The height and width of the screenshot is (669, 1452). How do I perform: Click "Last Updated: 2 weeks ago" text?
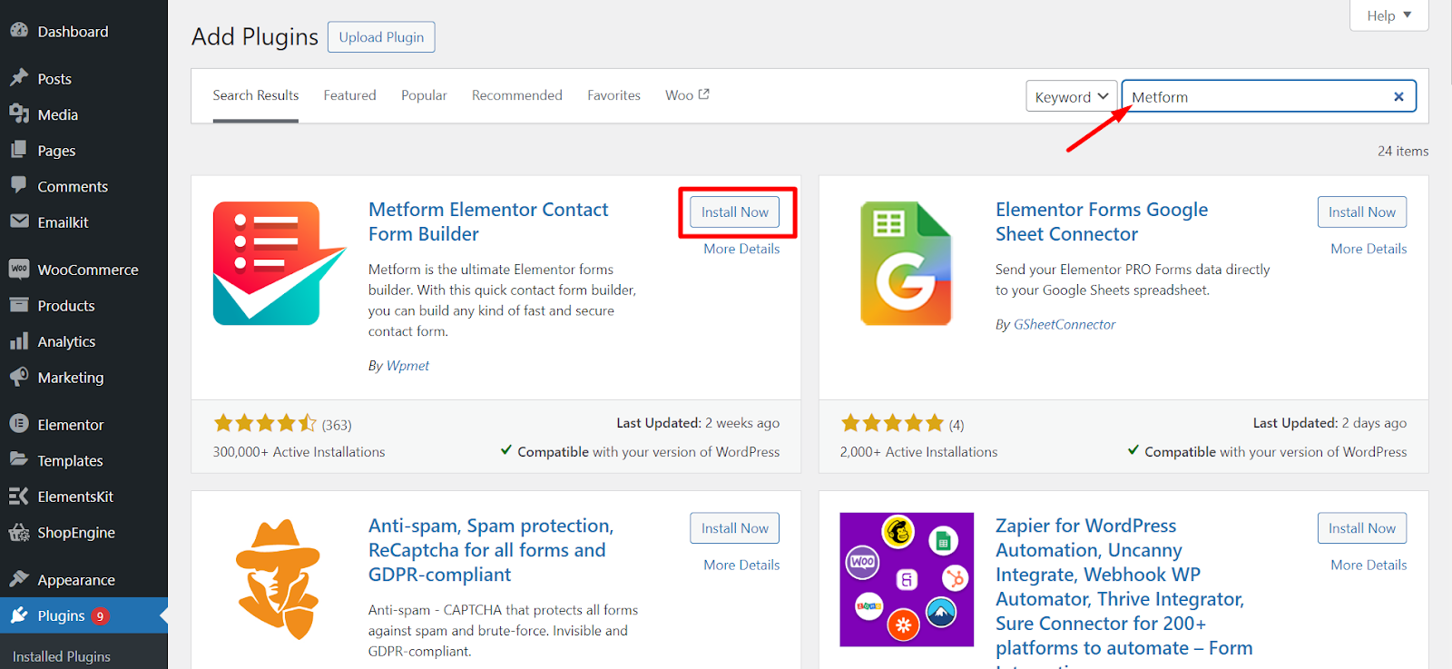(x=698, y=423)
